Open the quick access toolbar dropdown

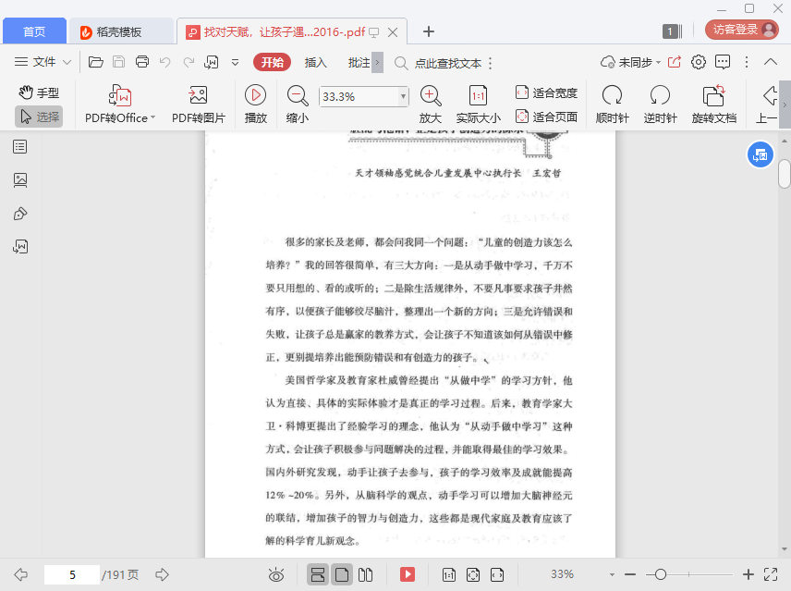click(235, 63)
